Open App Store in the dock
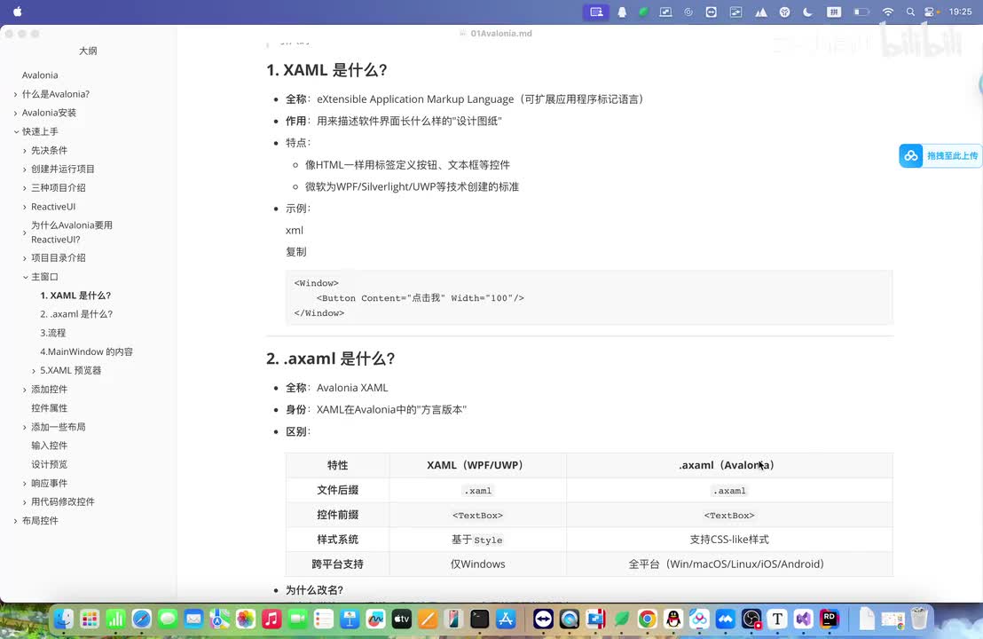The width and height of the screenshot is (983, 639). coord(506,619)
